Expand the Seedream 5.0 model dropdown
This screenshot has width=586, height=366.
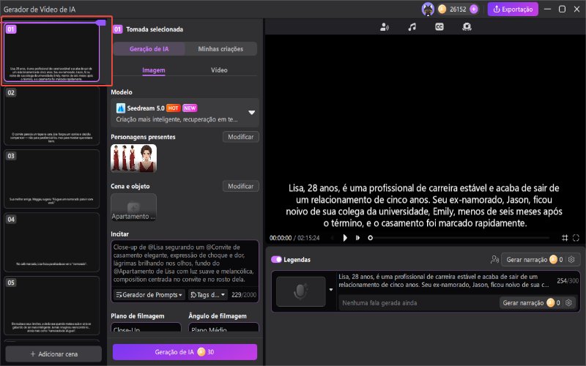tap(251, 113)
